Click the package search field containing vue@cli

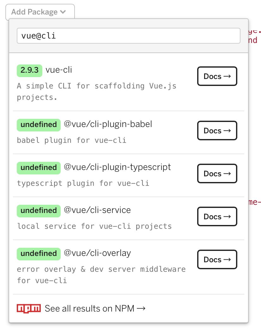pos(129,36)
